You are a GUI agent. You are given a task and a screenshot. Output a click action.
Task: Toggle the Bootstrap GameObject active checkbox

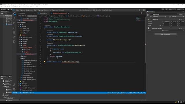pos(151,14)
